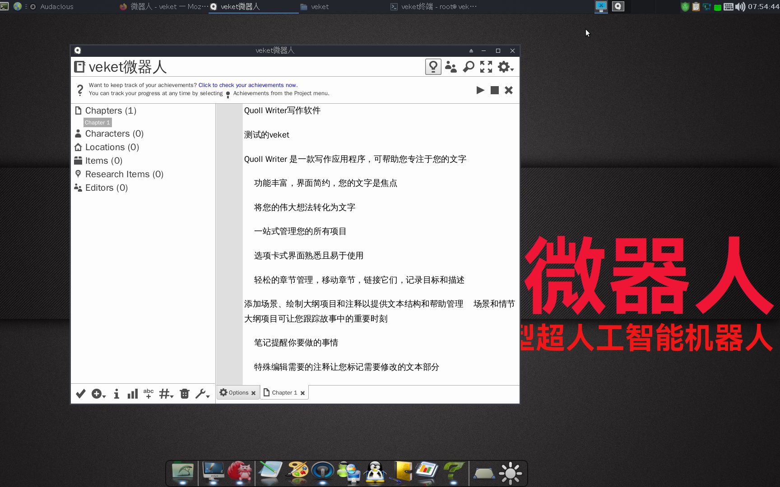Click the green shield tray icon
The image size is (780, 487).
click(685, 7)
